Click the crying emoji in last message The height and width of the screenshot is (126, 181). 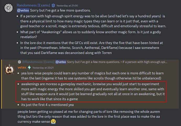tap(53, 121)
